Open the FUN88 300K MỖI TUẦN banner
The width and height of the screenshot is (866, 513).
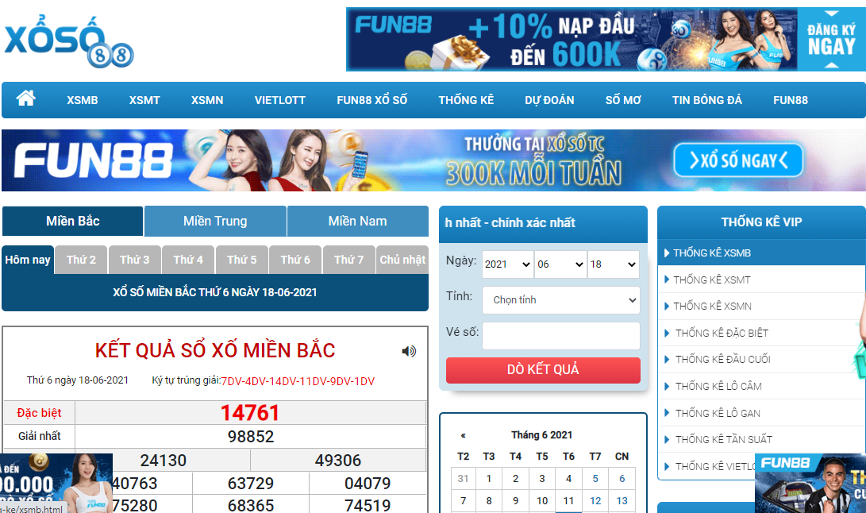[433, 160]
